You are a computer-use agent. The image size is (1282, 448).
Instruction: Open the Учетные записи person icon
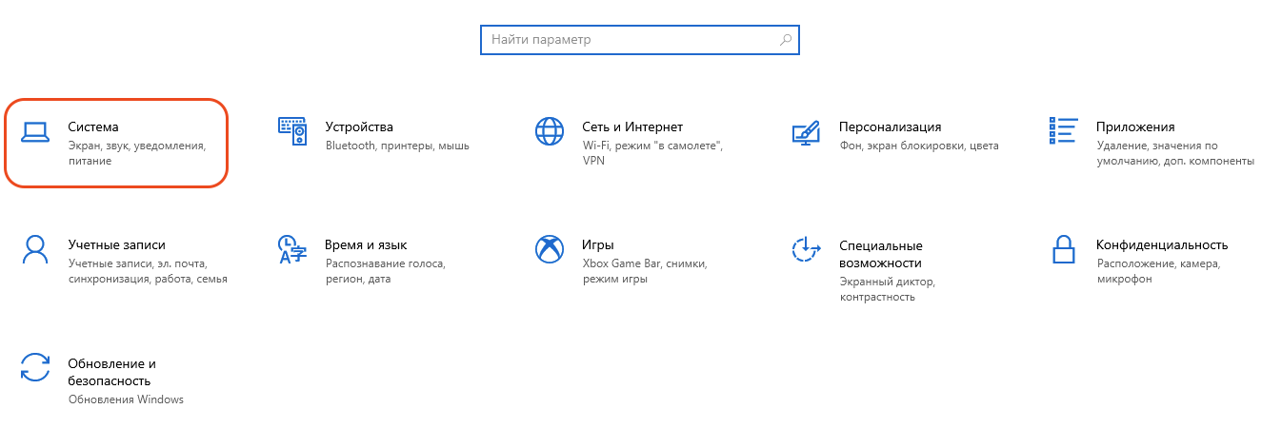(35, 249)
